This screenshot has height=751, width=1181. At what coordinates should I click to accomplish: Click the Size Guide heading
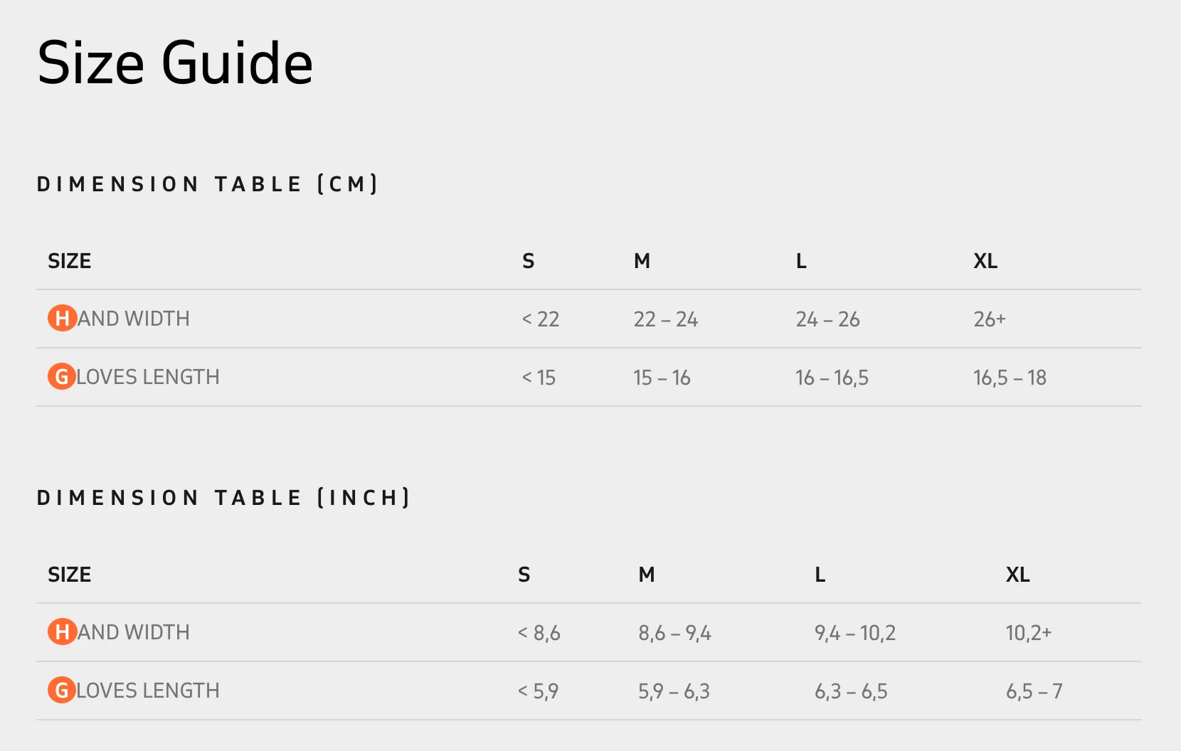tap(175, 63)
